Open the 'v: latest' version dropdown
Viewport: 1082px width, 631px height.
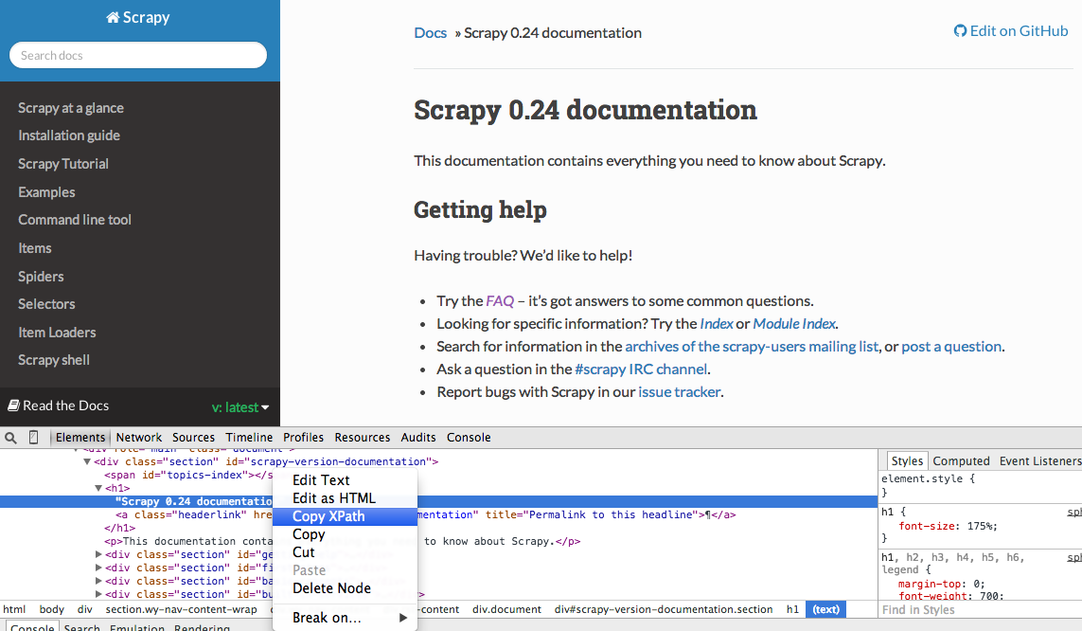click(240, 407)
